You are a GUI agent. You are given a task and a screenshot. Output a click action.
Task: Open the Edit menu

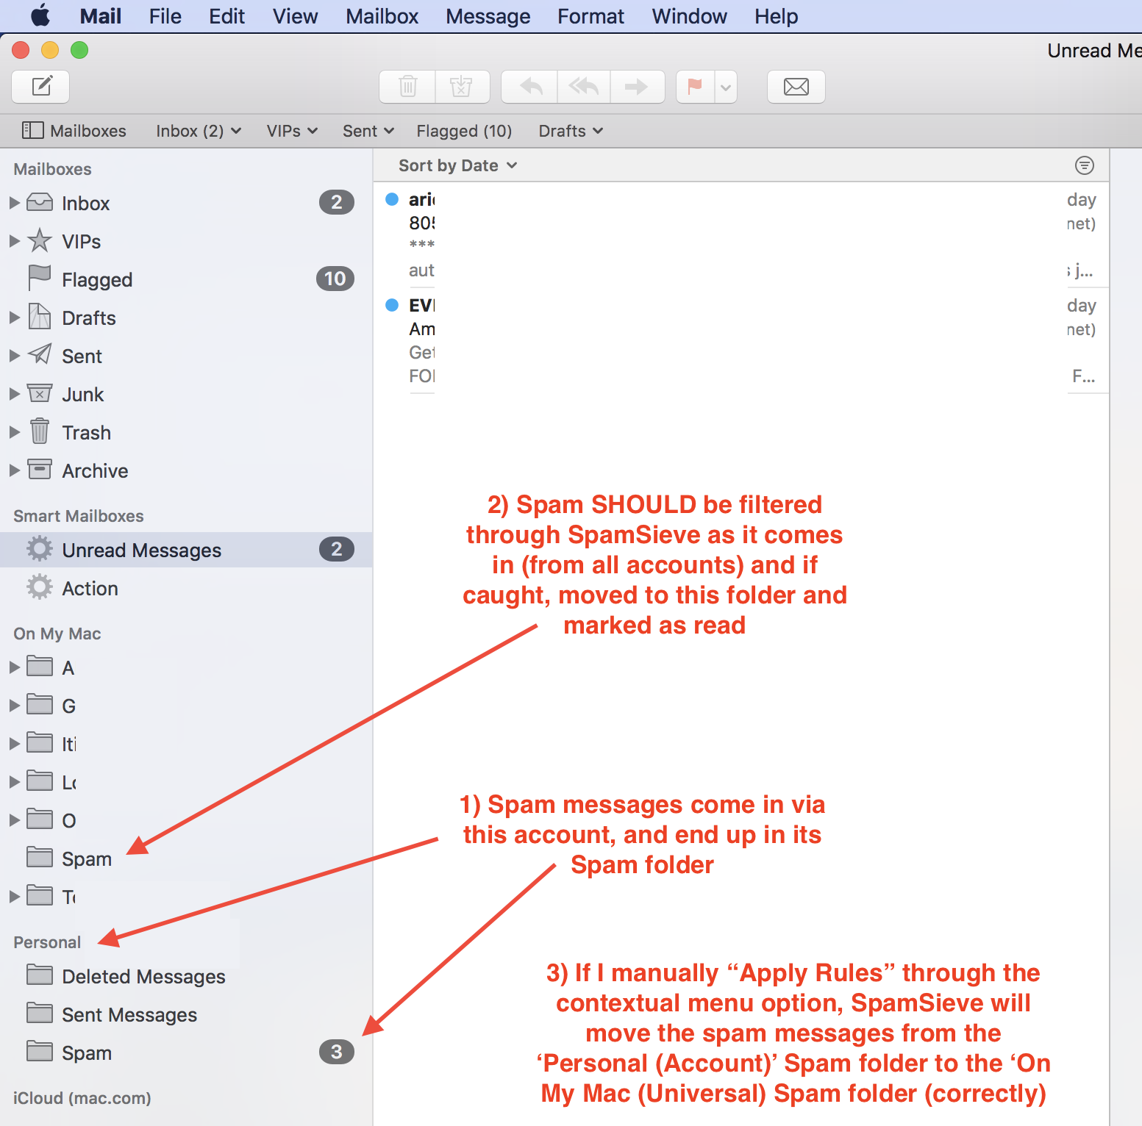tap(226, 16)
